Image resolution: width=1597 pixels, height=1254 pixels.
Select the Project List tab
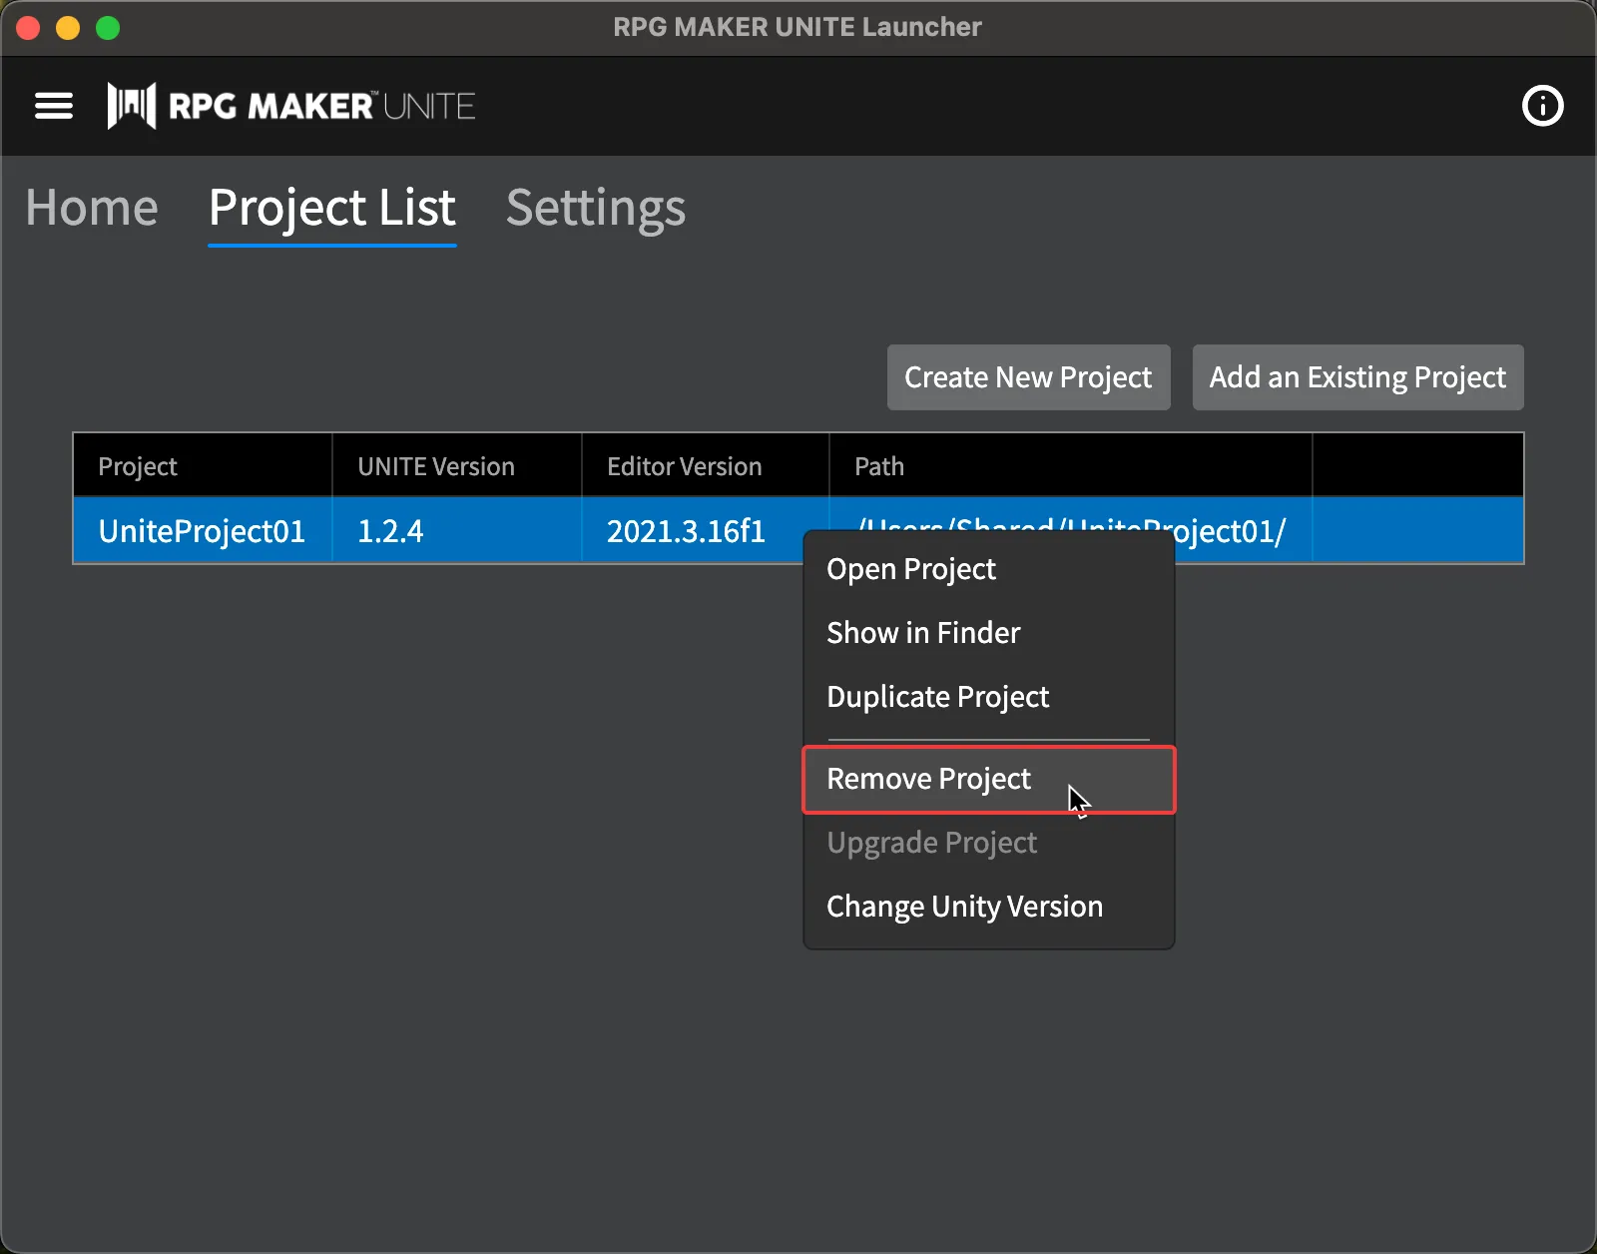pyautogui.click(x=331, y=208)
